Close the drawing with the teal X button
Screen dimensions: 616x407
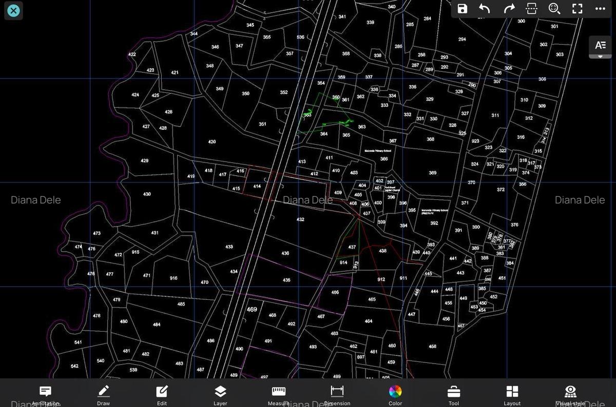coord(14,10)
